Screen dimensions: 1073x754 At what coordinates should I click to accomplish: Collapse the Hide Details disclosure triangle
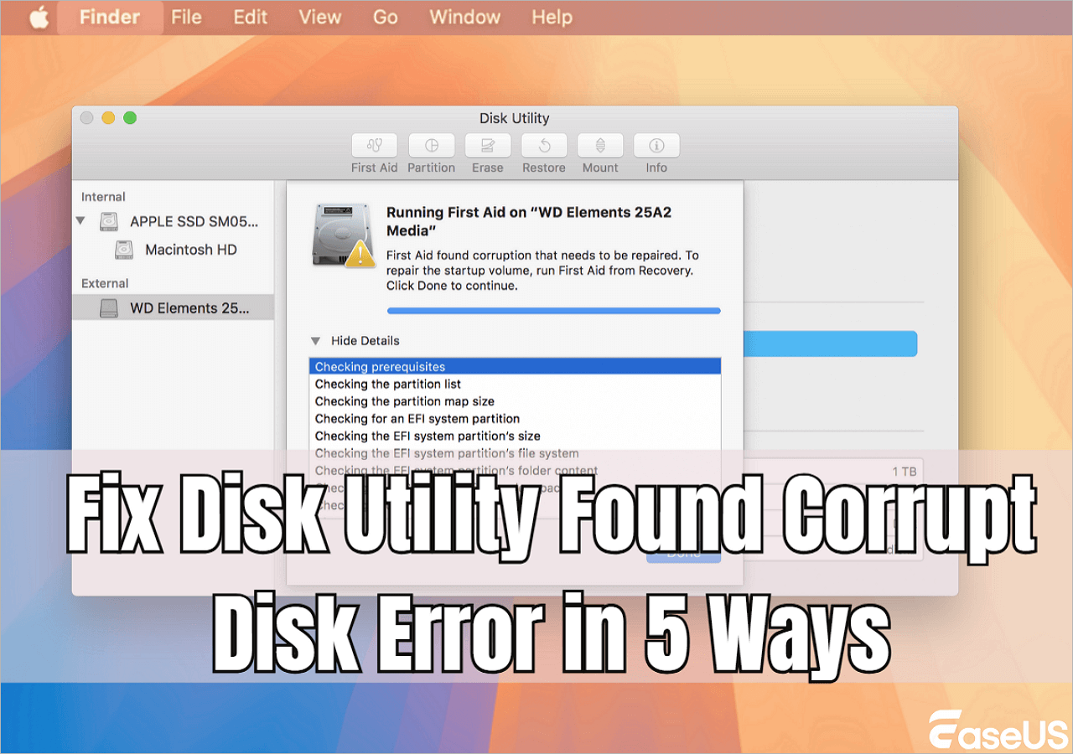click(315, 341)
